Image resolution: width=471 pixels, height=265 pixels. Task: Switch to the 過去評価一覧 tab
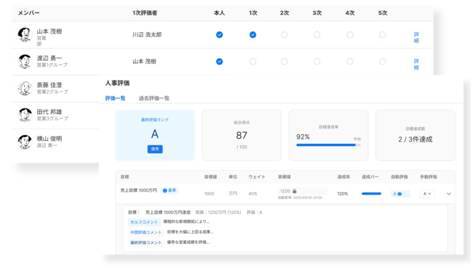[154, 98]
